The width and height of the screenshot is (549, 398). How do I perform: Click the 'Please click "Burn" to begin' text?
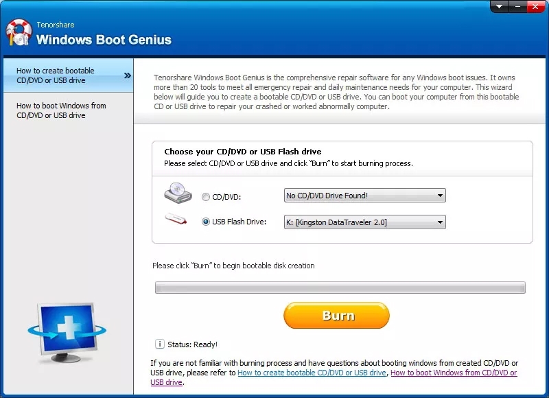pos(233,266)
